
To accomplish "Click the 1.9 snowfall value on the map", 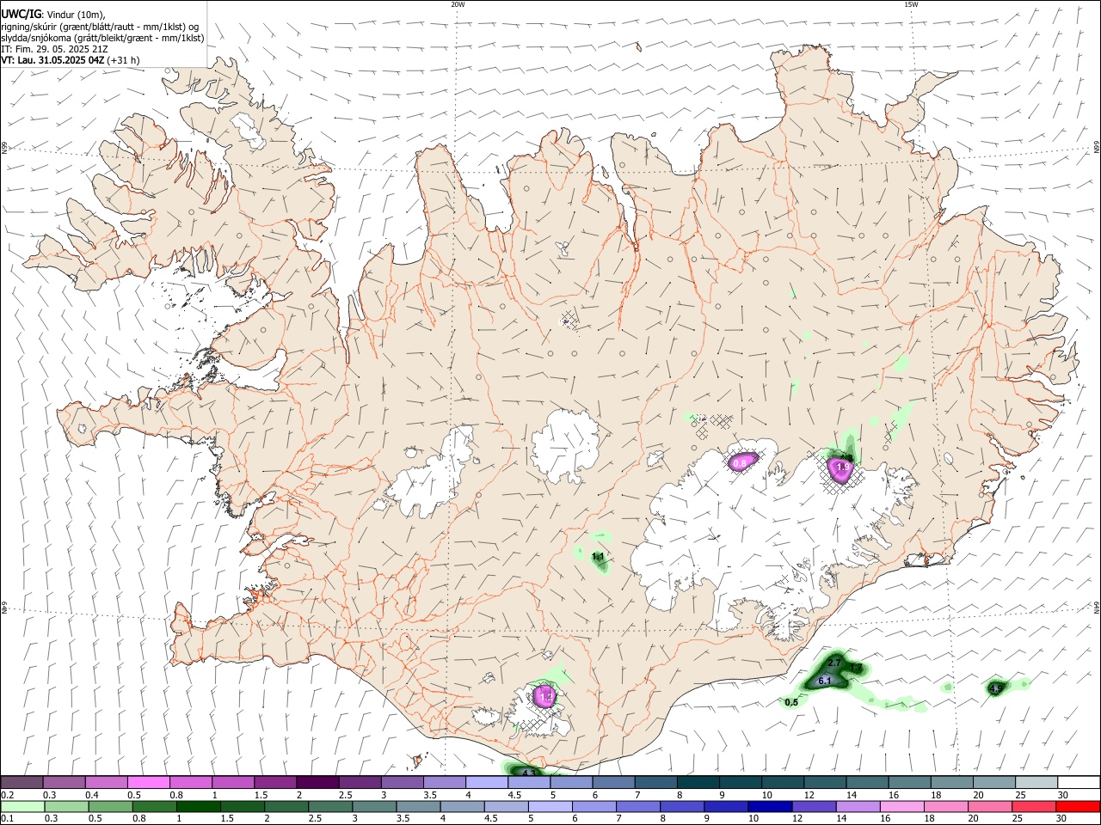I will tap(843, 467).
